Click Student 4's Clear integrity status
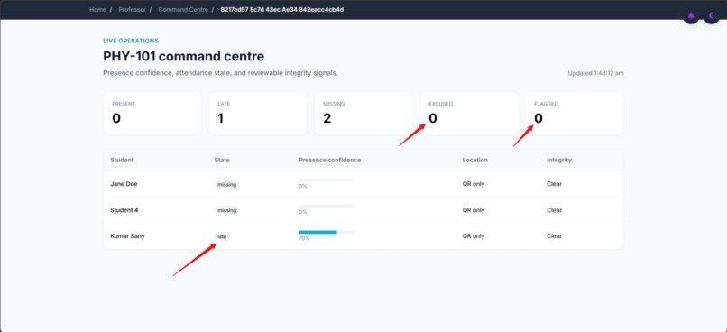Viewport: 727px width, 332px height. tap(554, 210)
